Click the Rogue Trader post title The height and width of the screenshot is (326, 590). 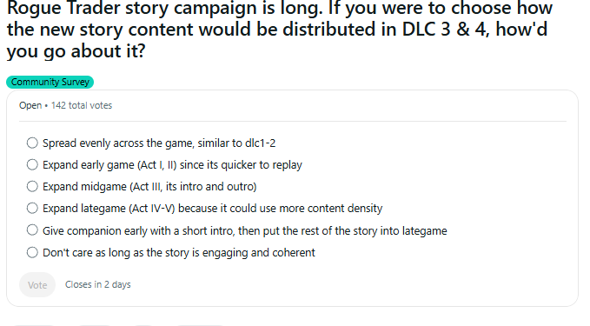point(280,30)
